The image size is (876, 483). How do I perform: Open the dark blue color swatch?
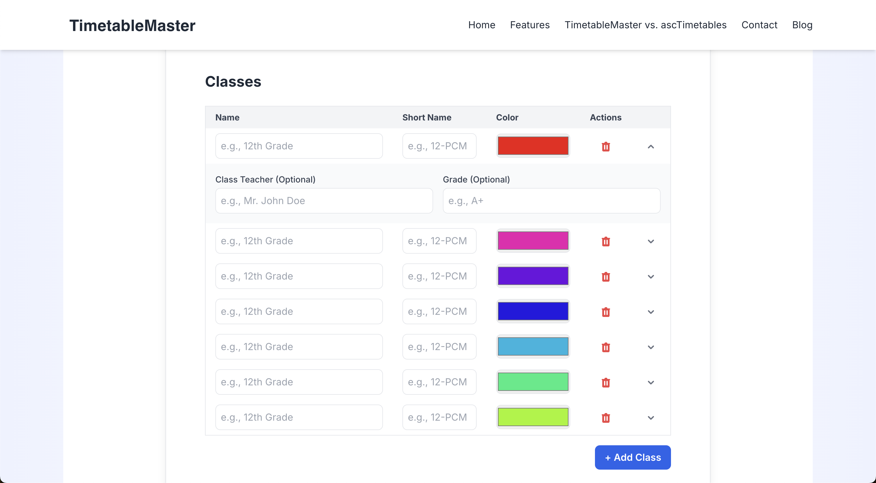533,311
